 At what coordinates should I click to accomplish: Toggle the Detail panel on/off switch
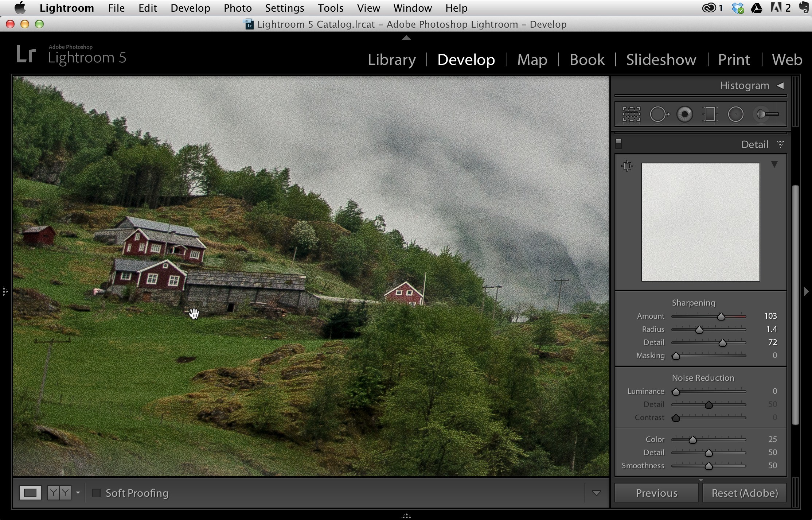[x=618, y=144]
